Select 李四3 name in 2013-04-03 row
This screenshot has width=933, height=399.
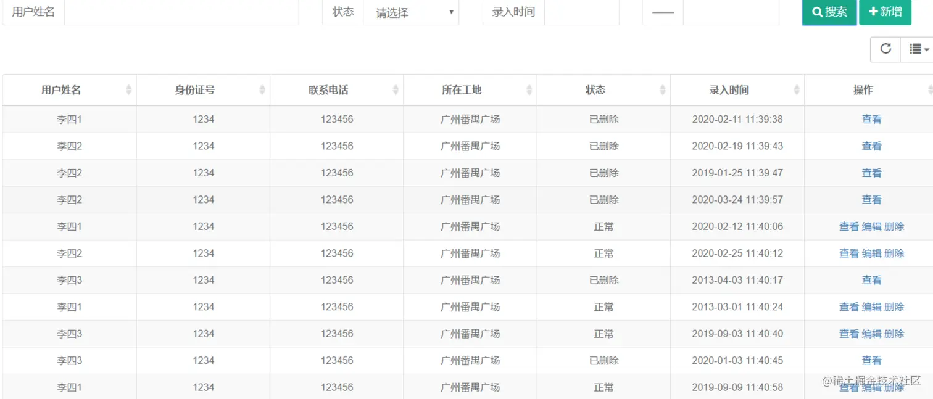pyautogui.click(x=69, y=280)
